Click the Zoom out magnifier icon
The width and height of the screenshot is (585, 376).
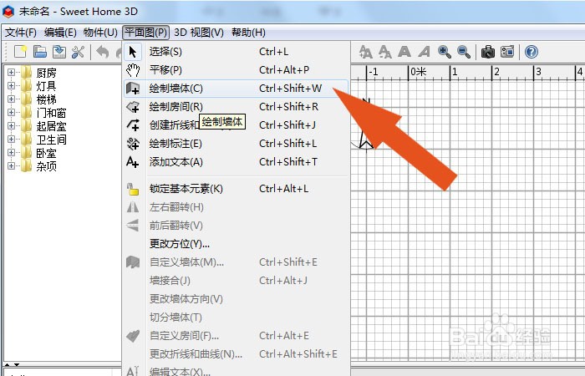point(464,52)
